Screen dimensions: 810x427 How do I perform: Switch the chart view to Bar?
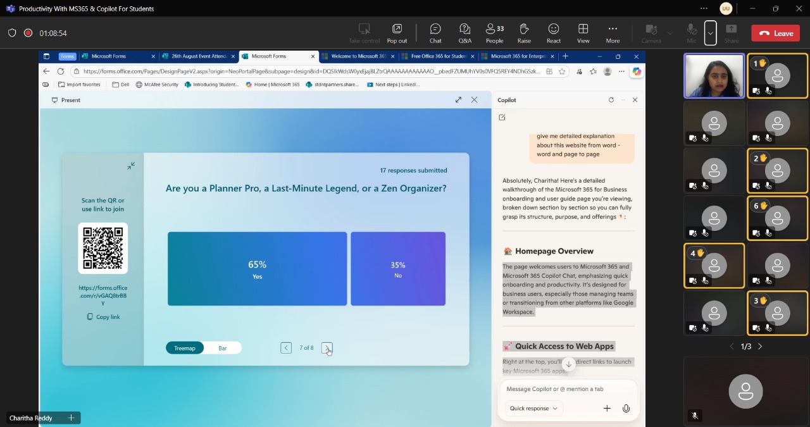pyautogui.click(x=222, y=347)
